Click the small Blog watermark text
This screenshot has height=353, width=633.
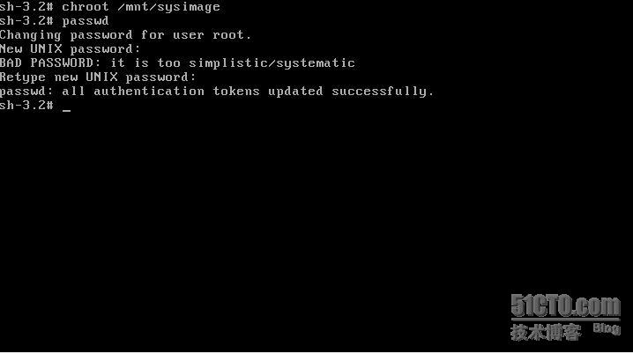(607, 328)
